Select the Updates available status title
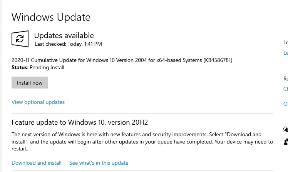The height and width of the screenshot is (172, 288). coord(64,36)
